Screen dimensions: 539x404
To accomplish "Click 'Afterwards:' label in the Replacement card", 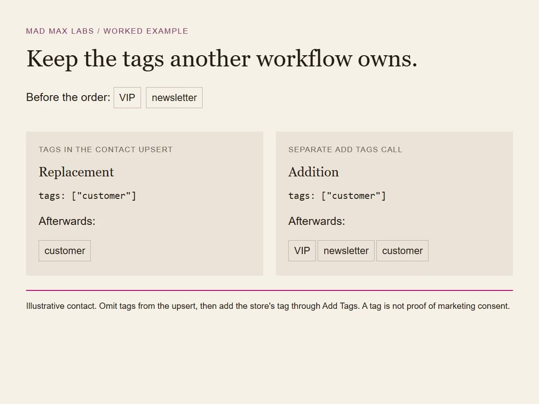I will 67,221.
